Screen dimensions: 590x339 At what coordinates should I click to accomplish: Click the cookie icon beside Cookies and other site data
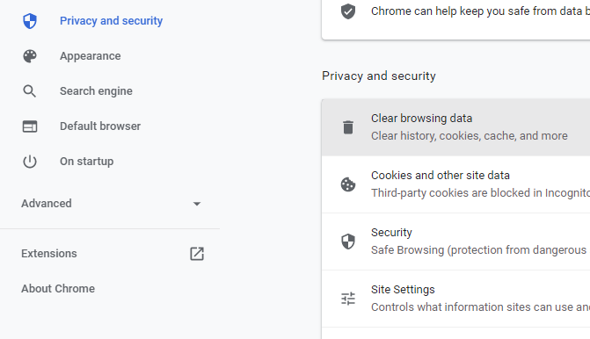coord(348,184)
